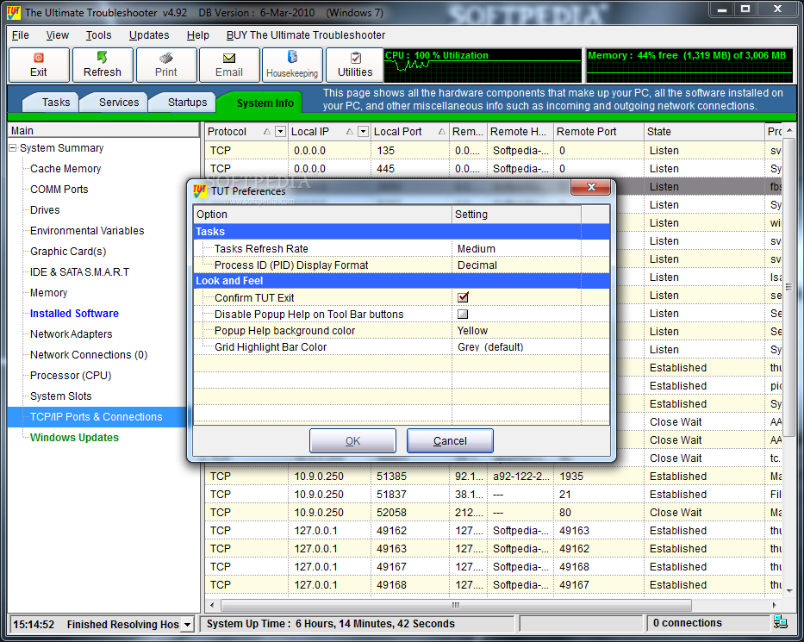Click OK in TUT Preferences
The image size is (804, 642).
pos(352,440)
